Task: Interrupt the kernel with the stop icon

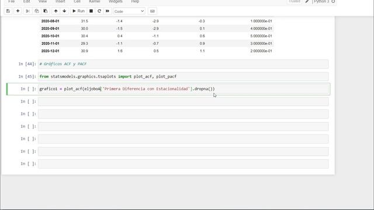Action: click(x=91, y=11)
